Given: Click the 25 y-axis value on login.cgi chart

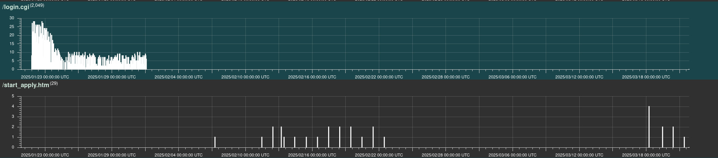Looking at the screenshot, I should point(12,27).
